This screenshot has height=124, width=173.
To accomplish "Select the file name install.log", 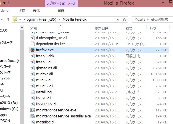I will click(44, 92).
